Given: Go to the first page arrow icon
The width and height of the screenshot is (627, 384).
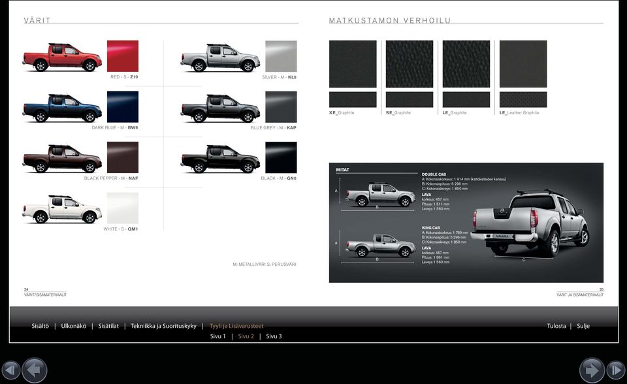Looking at the screenshot, I should [10, 370].
